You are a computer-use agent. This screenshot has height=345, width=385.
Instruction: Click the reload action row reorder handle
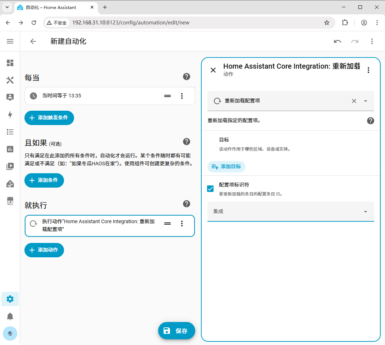tap(168, 224)
